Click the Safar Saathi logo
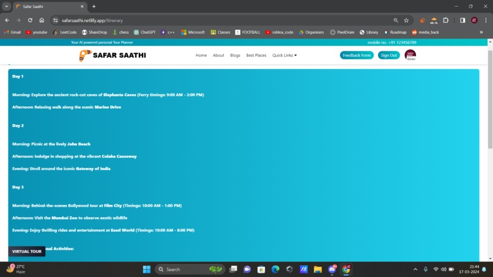493x277 pixels. pyautogui.click(x=113, y=55)
